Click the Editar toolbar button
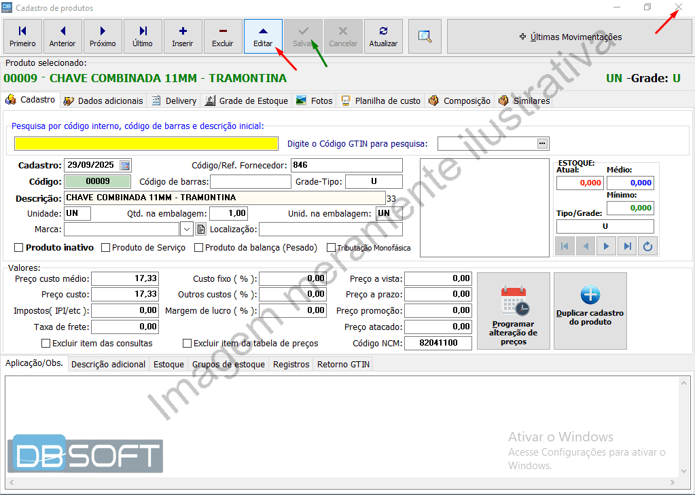695x495 pixels. point(263,37)
